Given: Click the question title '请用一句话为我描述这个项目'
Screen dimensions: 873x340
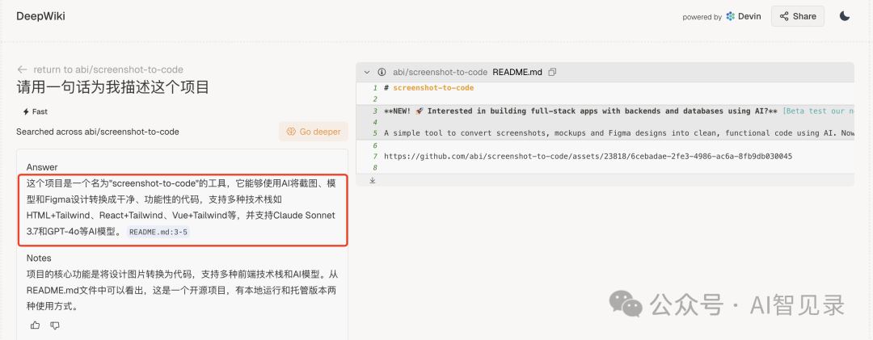Looking at the screenshot, I should point(112,87).
